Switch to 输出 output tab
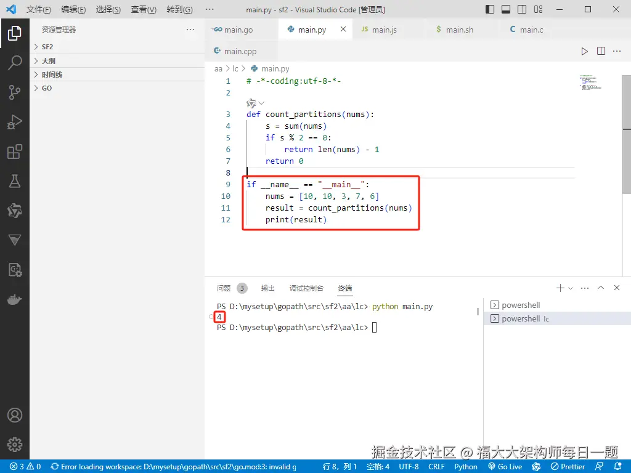The height and width of the screenshot is (473, 631). tap(267, 288)
